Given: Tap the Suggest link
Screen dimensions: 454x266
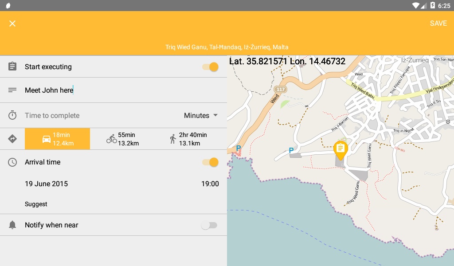Looking at the screenshot, I should (x=36, y=204).
